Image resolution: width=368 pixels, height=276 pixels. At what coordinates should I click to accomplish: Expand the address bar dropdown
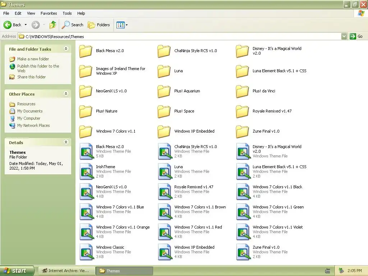point(344,36)
